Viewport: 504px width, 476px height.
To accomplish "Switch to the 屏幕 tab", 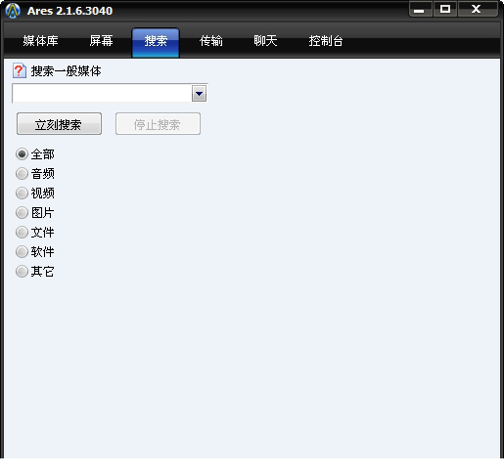I will click(x=101, y=41).
